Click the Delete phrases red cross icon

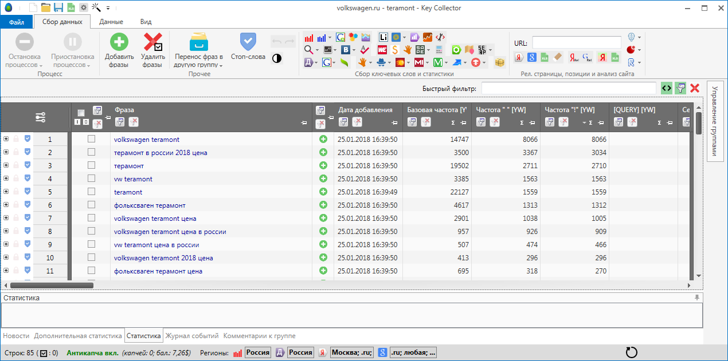[152, 42]
